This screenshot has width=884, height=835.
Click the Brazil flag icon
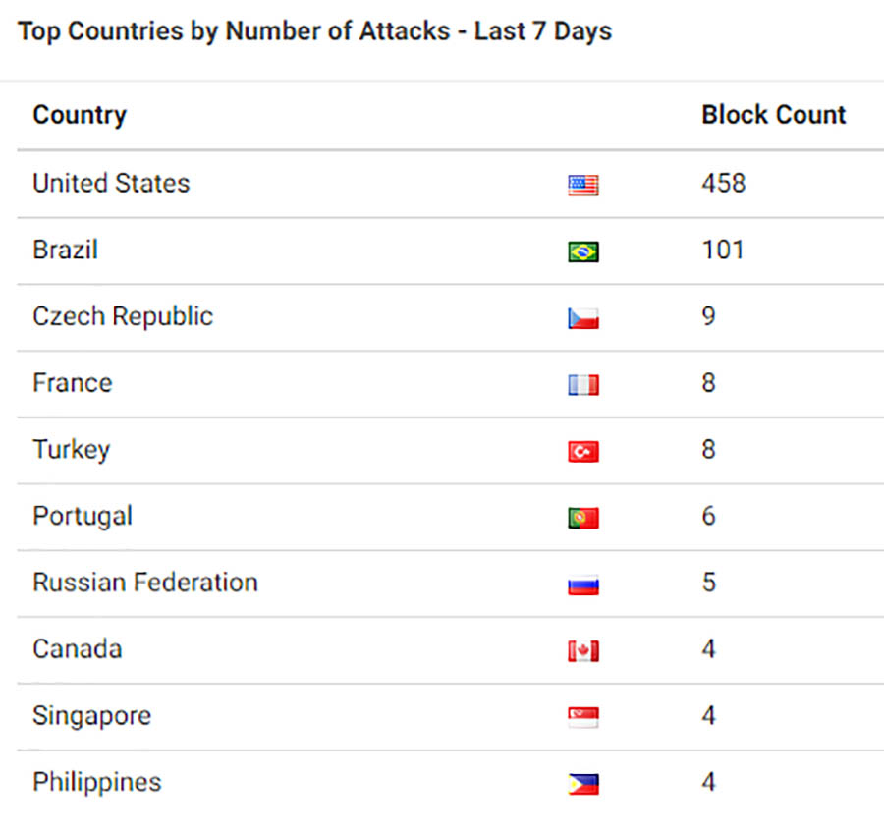(582, 251)
